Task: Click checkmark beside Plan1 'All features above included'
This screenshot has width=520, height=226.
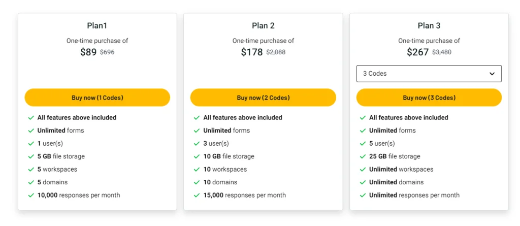Action: tap(31, 118)
